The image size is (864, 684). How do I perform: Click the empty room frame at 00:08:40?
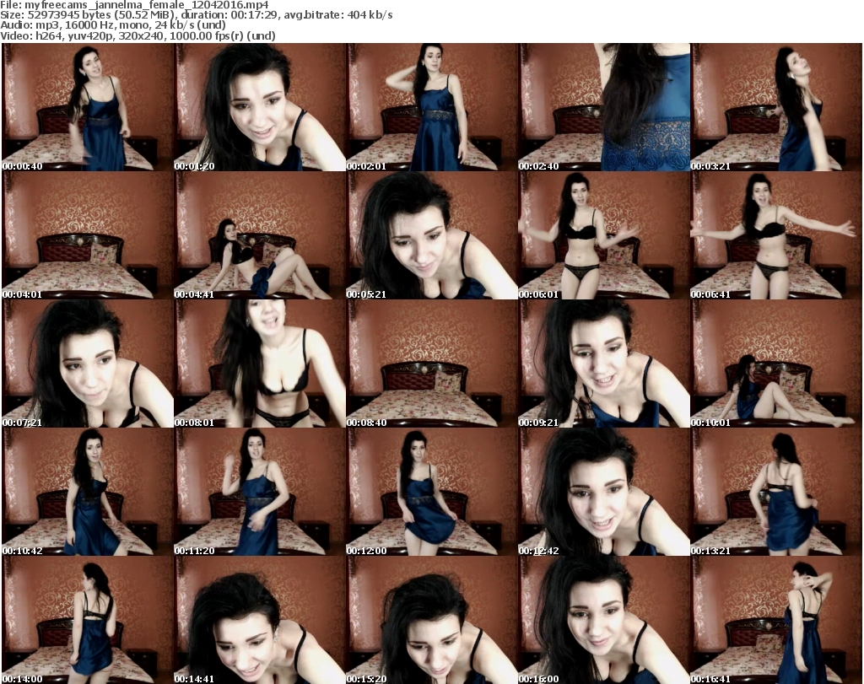[432, 364]
